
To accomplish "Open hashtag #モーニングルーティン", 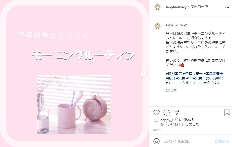I will tap(184, 83).
